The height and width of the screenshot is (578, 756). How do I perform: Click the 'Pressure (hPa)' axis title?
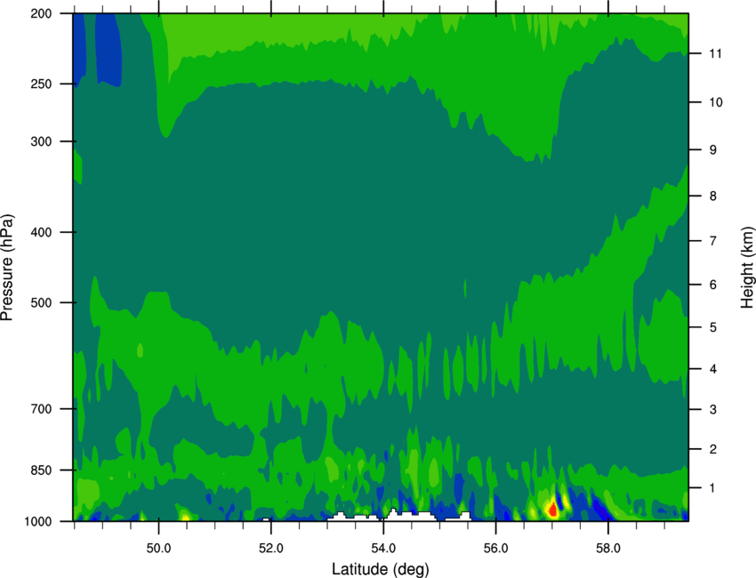(x=7, y=268)
